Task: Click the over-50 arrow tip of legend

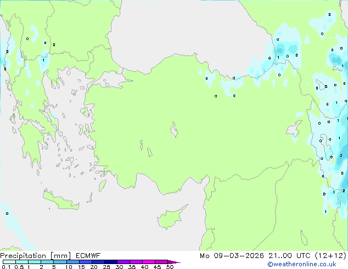Action: point(174,262)
